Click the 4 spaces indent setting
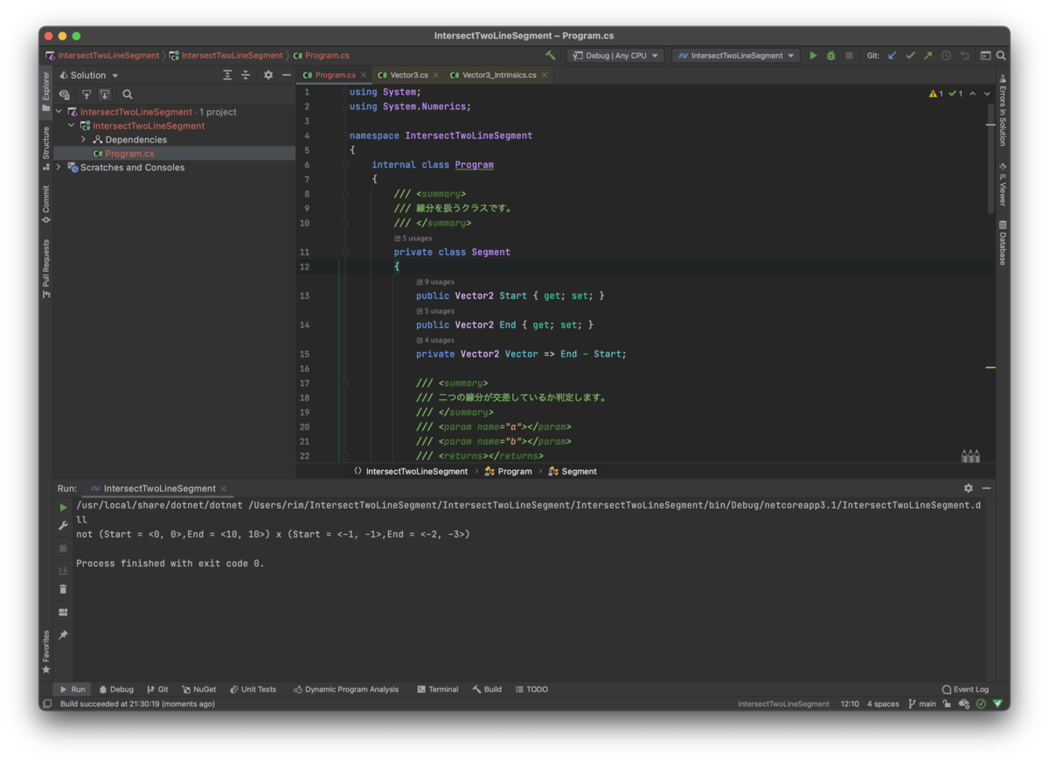 883,703
